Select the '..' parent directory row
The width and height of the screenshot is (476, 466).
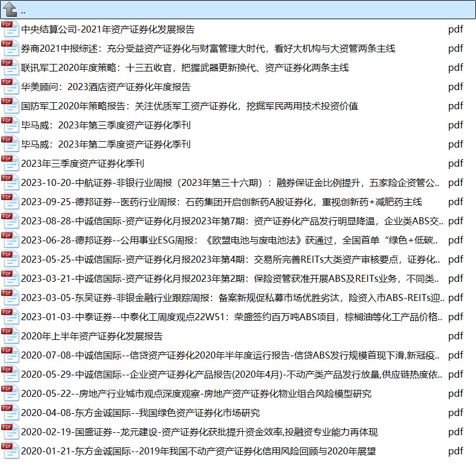coord(238,10)
